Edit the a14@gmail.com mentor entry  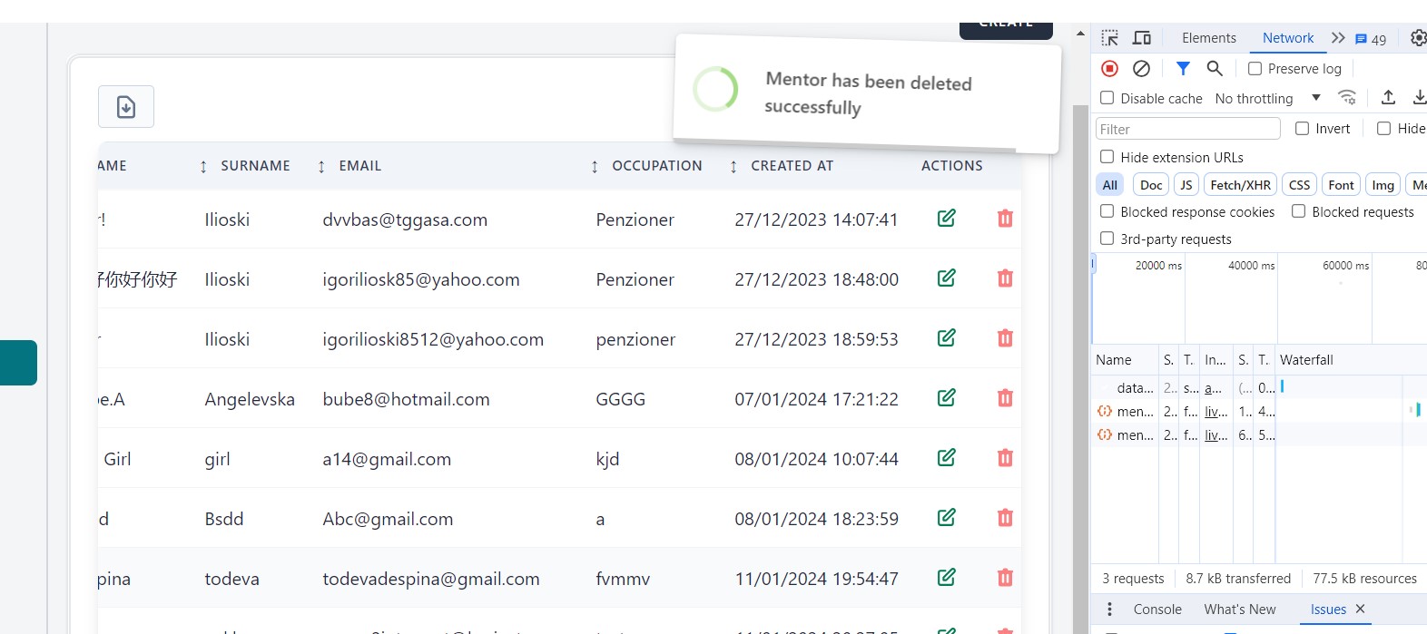point(946,458)
